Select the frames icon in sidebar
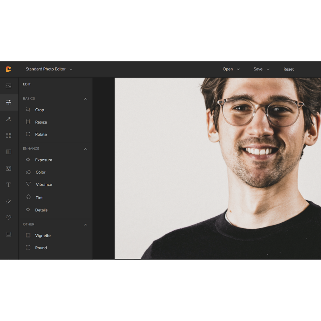This screenshot has height=321, width=321. click(x=8, y=234)
